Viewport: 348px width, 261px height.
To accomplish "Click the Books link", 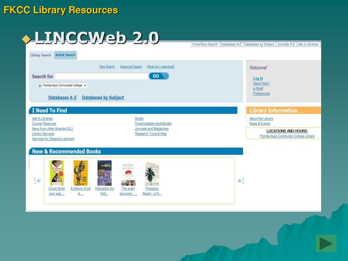I will (139, 119).
